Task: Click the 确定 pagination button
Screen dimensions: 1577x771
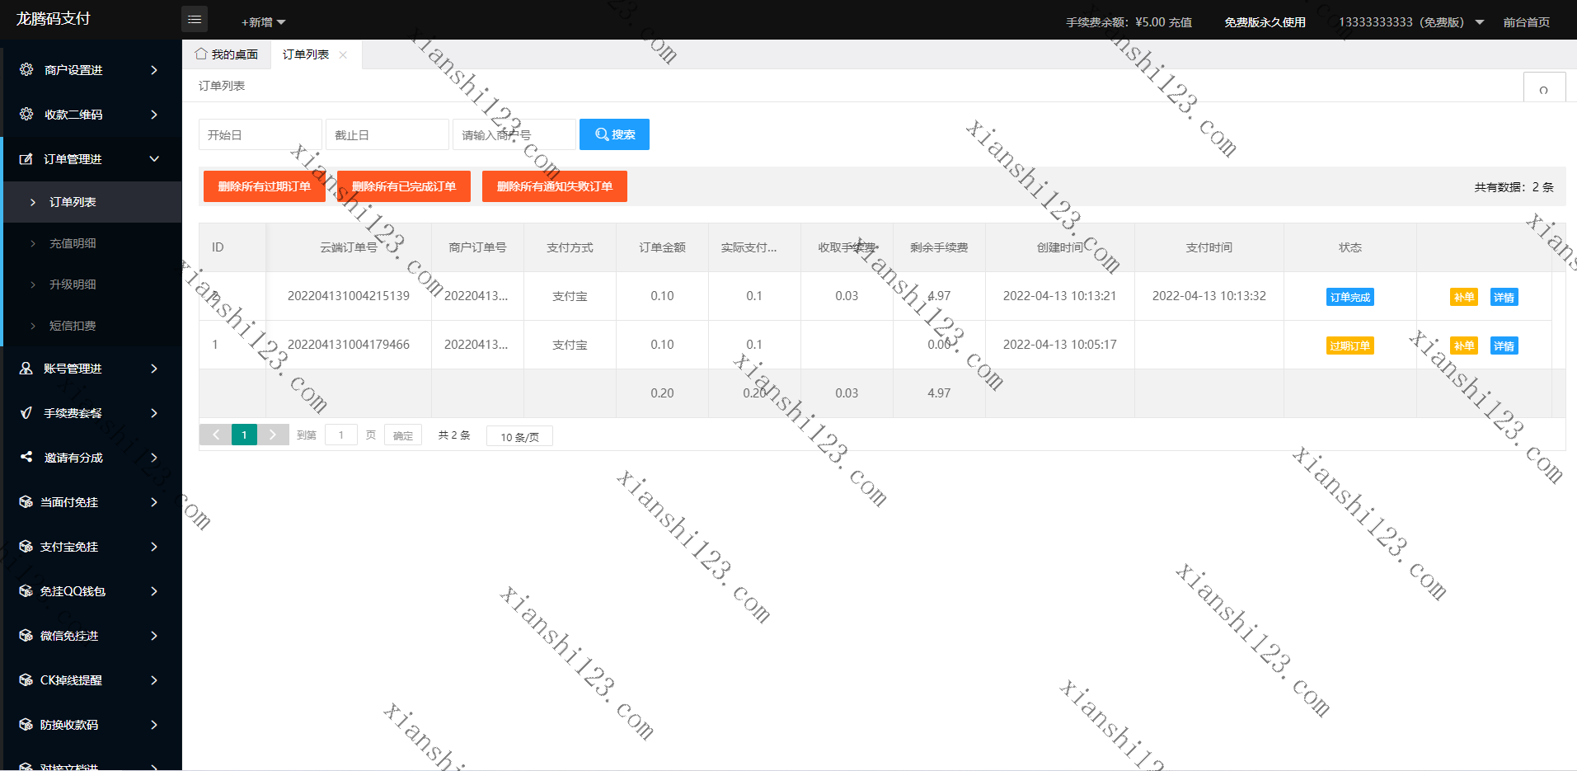Action: pos(403,435)
